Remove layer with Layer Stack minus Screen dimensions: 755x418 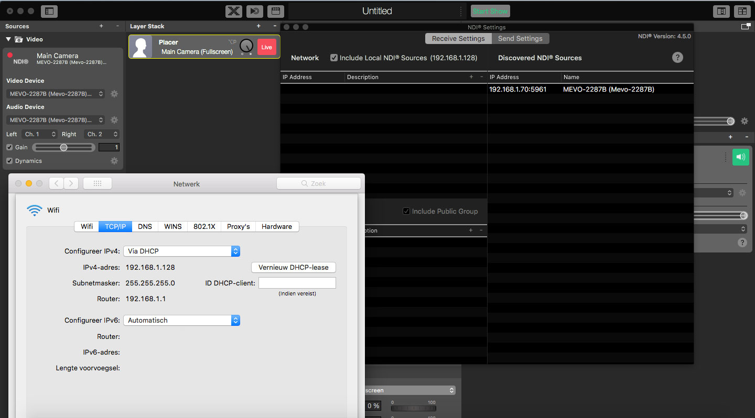pyautogui.click(x=275, y=26)
